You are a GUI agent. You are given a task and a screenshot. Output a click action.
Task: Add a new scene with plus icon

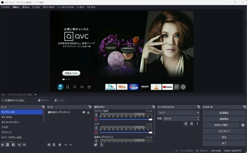2,145
